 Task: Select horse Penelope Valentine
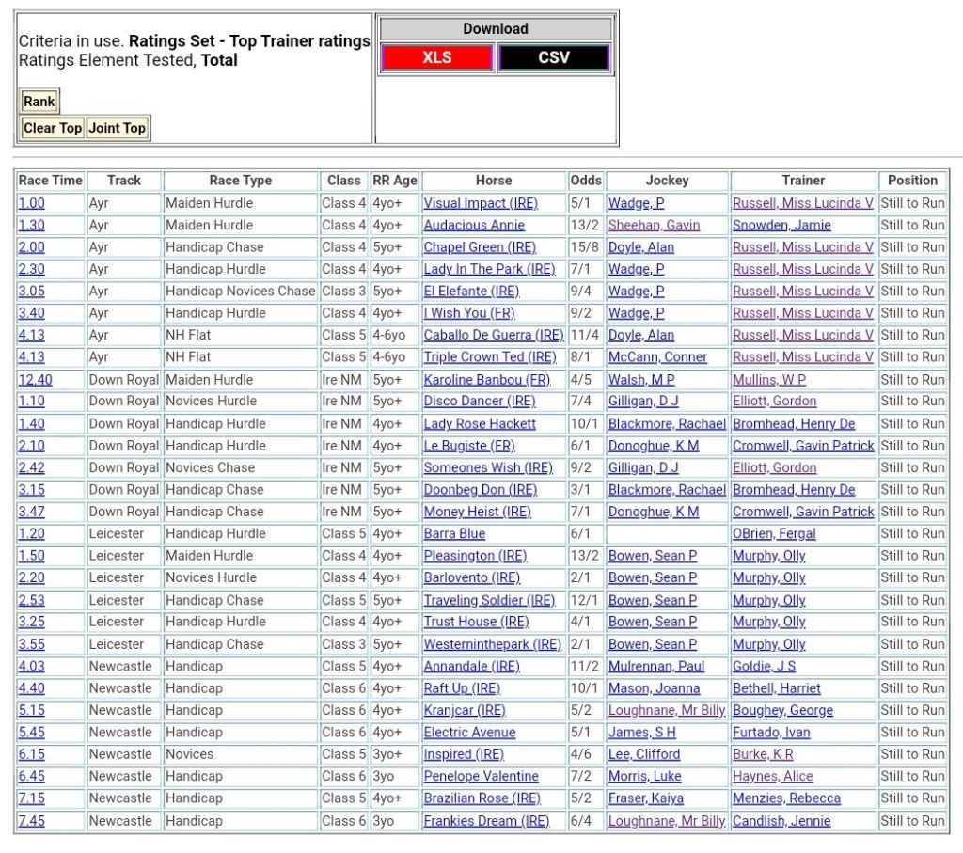481,777
